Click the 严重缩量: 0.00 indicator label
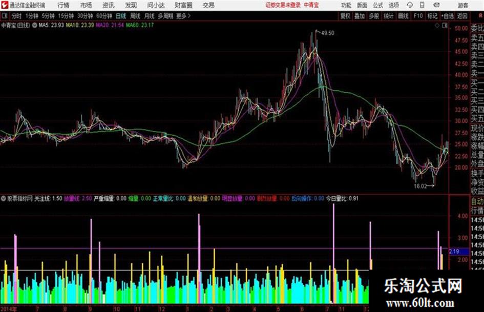This screenshot has height=312, width=484. (110, 198)
